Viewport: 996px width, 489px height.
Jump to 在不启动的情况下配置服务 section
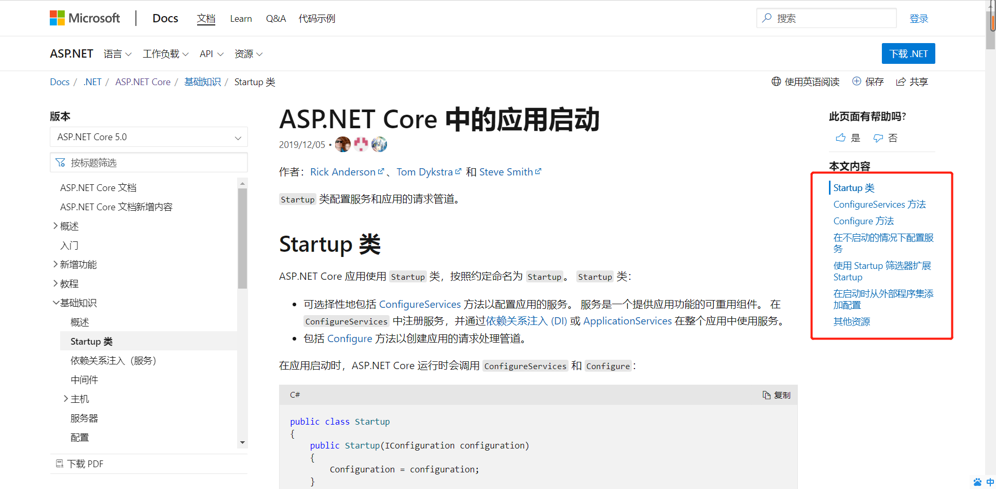point(883,243)
